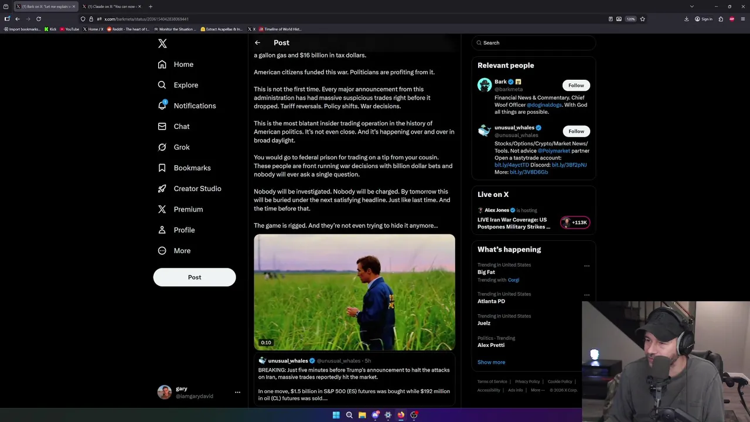
Task: List all tabs dropdown arrow
Action: pos(692,6)
